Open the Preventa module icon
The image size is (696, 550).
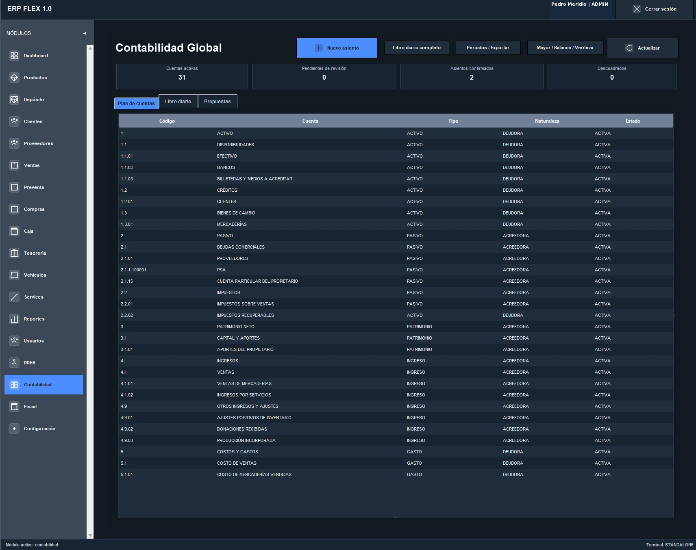[14, 187]
